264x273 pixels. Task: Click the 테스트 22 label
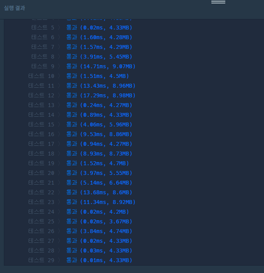point(41,192)
